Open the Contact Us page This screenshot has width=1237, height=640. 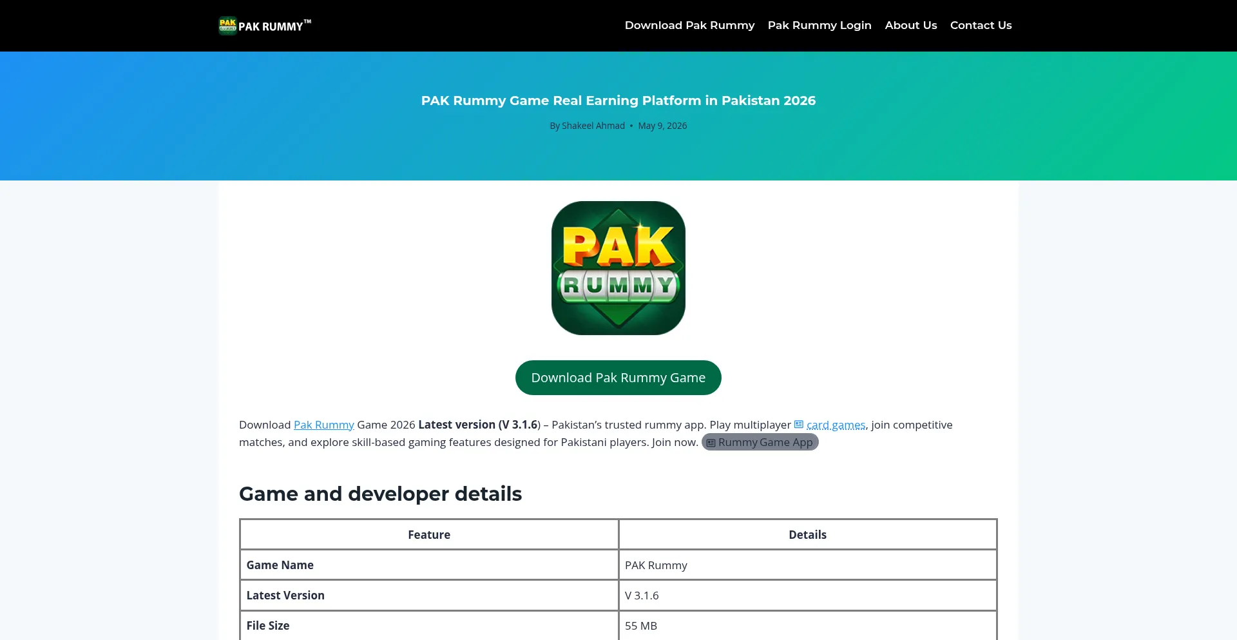981,25
